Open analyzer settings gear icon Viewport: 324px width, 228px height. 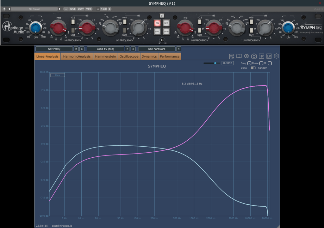pos(276,56)
